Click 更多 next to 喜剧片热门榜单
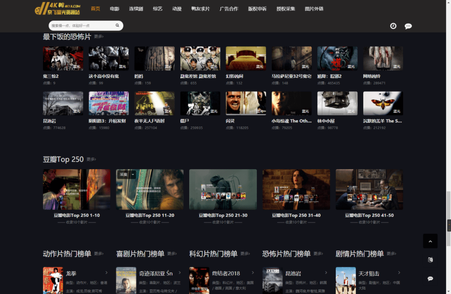The width and height of the screenshot is (451, 294). pos(172,253)
